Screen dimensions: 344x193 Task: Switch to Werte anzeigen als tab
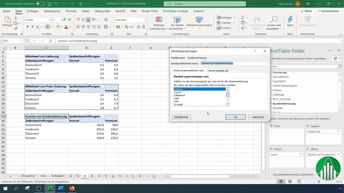tap(218, 70)
